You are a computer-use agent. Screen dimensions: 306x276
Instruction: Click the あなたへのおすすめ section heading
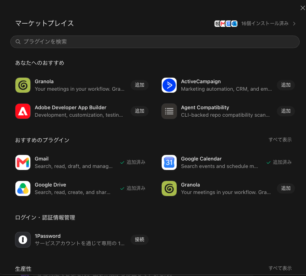pos(39,63)
